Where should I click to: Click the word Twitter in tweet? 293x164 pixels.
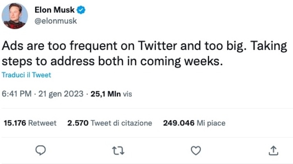[x=157, y=46]
